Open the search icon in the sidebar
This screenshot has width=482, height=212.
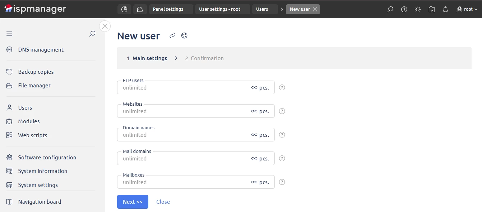click(x=92, y=33)
